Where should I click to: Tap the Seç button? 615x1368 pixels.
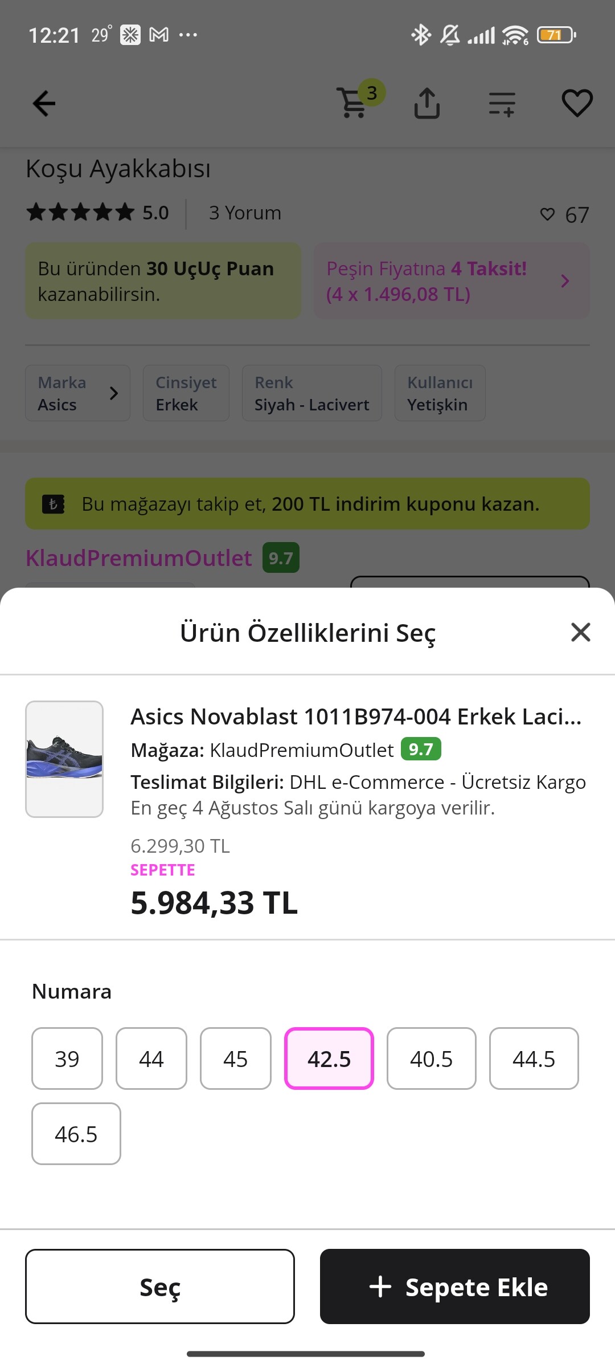tap(160, 1286)
